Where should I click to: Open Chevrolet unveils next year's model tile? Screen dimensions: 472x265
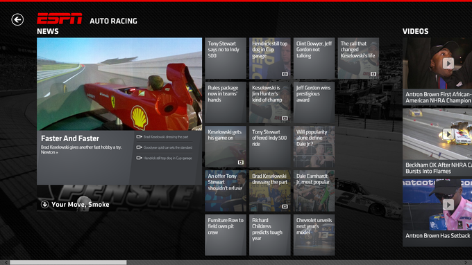(x=314, y=235)
